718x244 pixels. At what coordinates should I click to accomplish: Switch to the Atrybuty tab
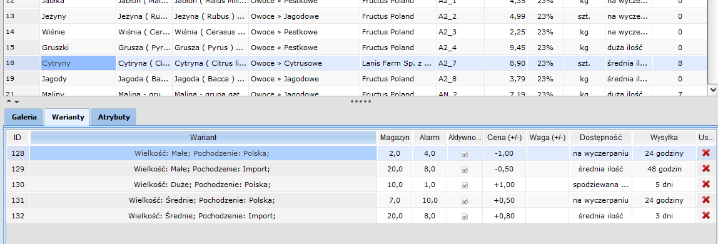(114, 117)
